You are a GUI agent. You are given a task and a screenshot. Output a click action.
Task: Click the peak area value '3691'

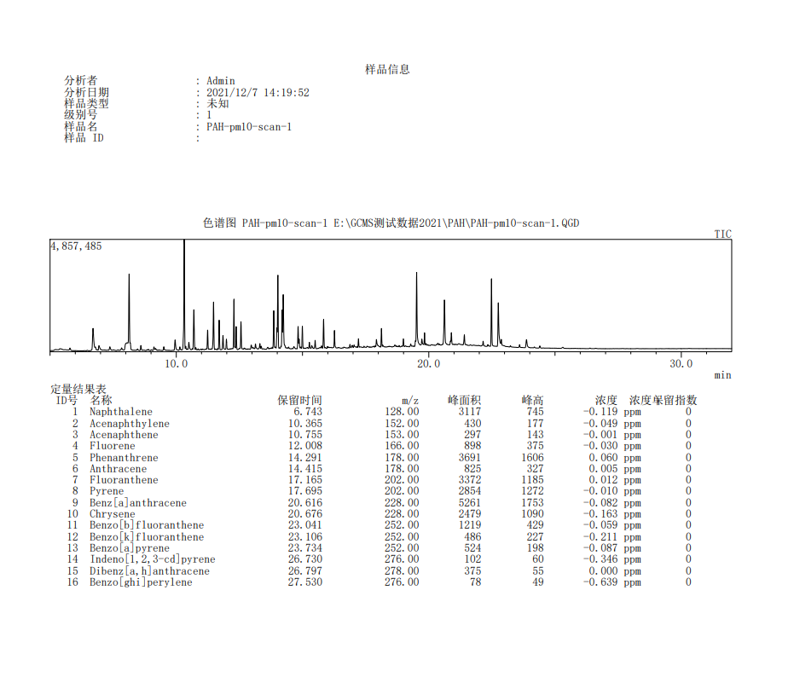click(470, 457)
